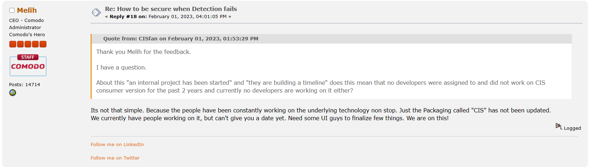Click the last orange rank square
The height and width of the screenshot is (167, 589).
pos(43,44)
